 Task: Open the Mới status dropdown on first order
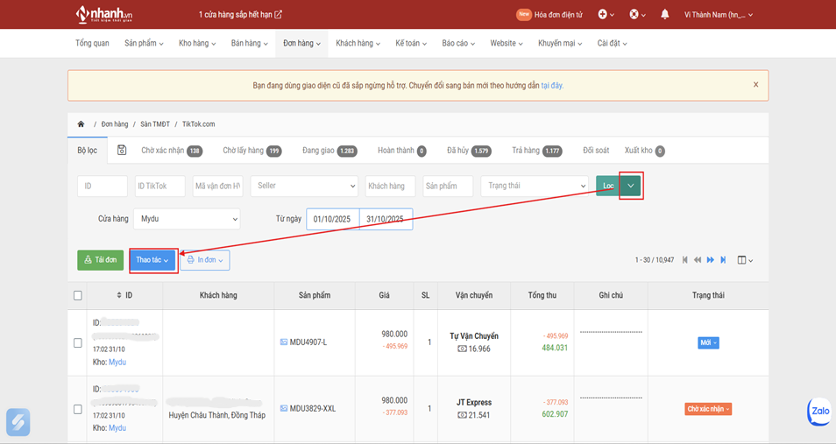pos(708,342)
